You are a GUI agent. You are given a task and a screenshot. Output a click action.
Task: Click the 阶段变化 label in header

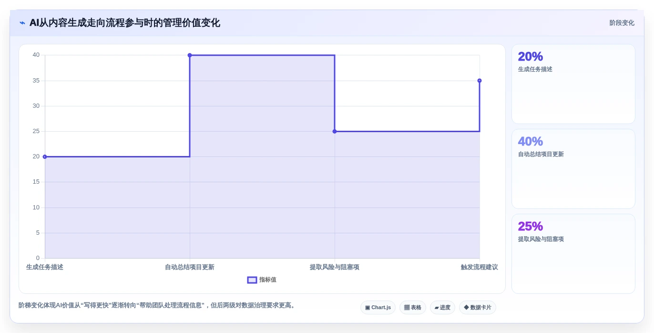622,23
